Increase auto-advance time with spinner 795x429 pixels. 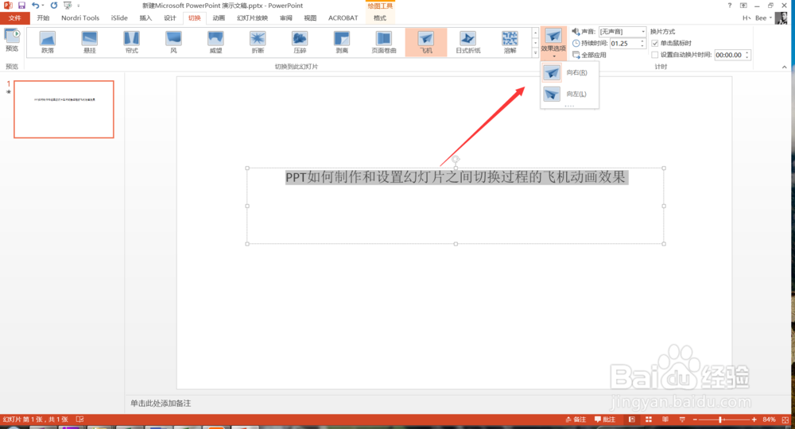747,52
